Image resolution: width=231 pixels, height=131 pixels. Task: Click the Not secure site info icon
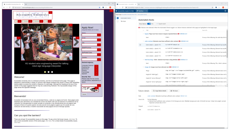(x=13, y=7)
